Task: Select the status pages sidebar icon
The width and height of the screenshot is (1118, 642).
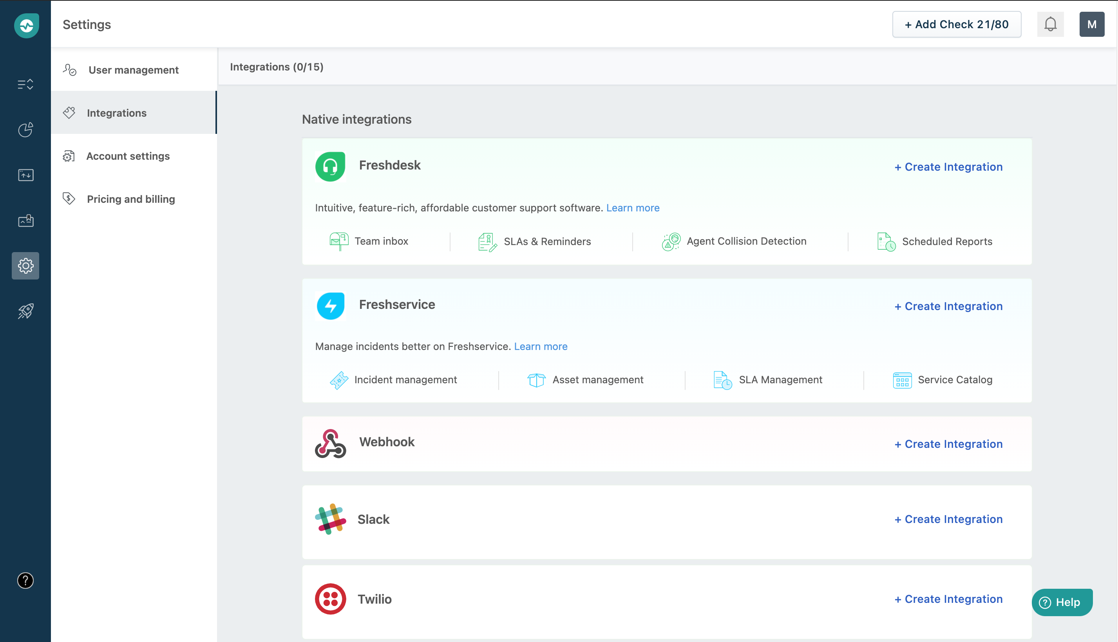Action: coord(25,220)
